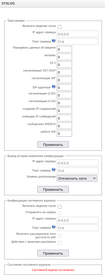Enable Включить ведение логов in Трассировки
Image resolution: width=105 pixels, height=277 pixels.
pyautogui.click(x=60, y=27)
